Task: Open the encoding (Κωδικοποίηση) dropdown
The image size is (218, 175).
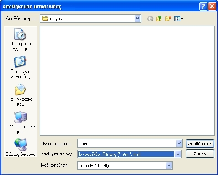Action: point(169,165)
